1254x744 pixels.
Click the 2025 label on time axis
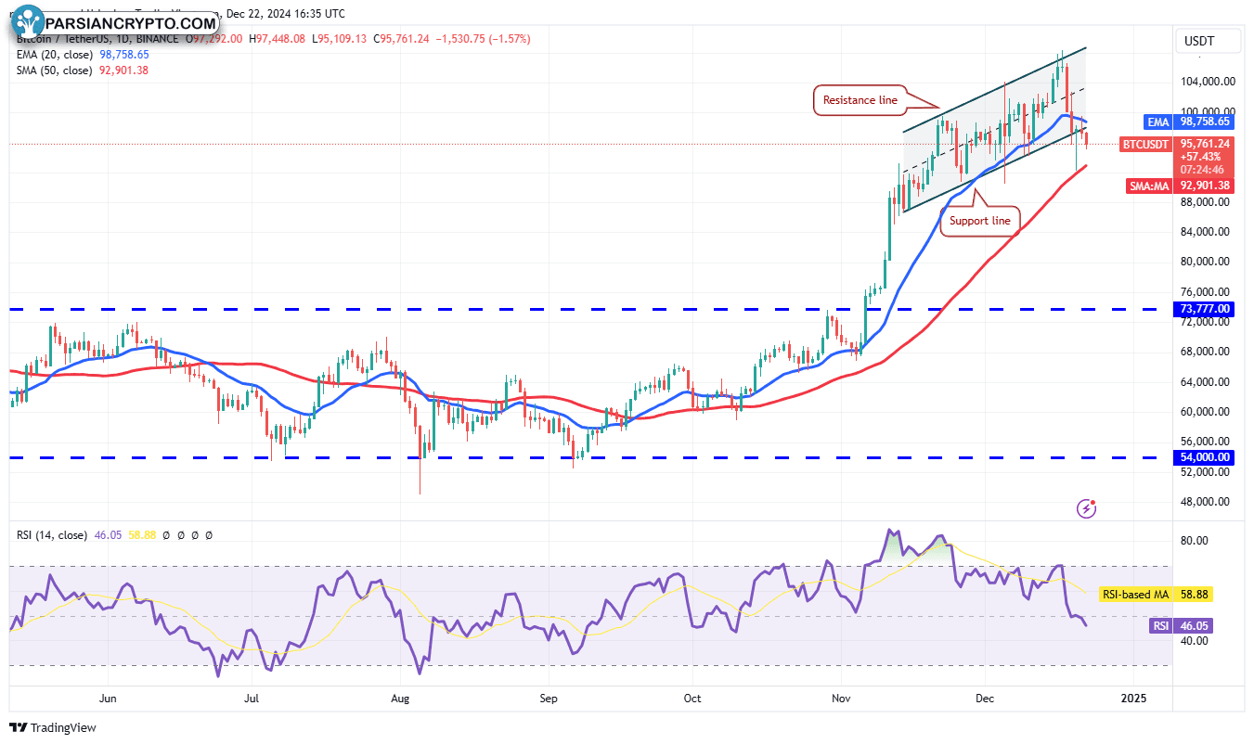pyautogui.click(x=1133, y=698)
